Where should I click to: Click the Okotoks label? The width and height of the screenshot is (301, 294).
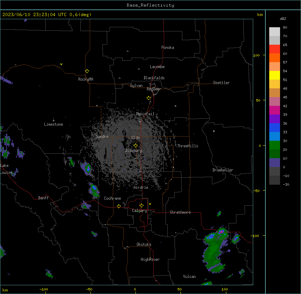point(144,244)
